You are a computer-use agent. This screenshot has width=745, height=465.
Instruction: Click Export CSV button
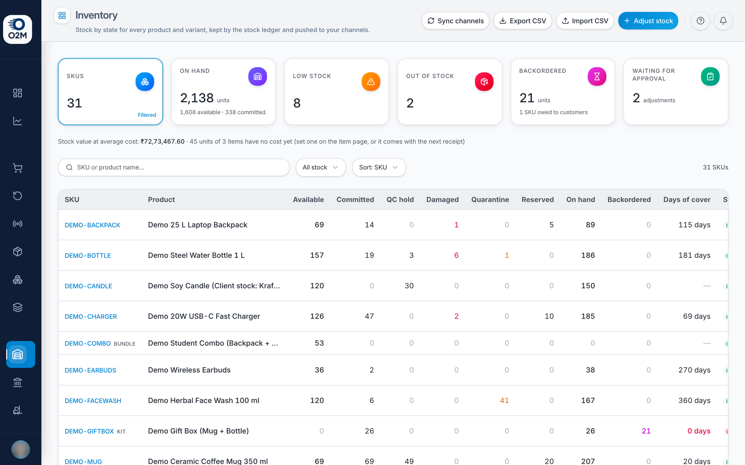[523, 21]
